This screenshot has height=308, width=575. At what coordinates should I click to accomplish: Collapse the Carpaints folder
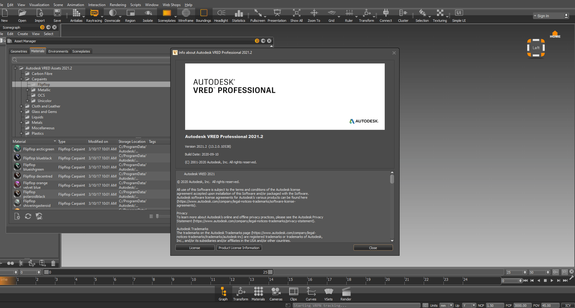coord(21,79)
